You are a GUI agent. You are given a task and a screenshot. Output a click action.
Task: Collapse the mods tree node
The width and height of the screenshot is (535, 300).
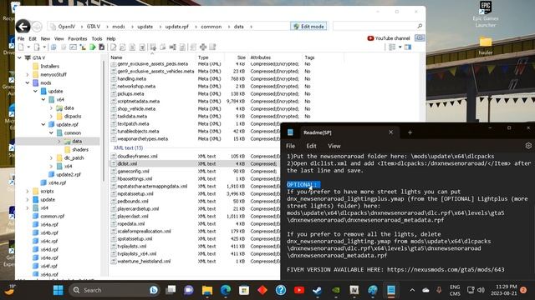[x=28, y=82]
